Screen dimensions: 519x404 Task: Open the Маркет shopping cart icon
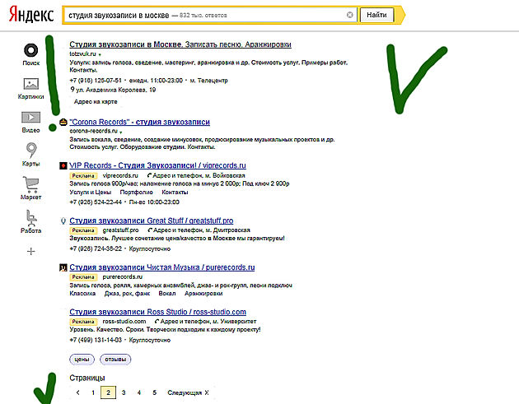point(30,185)
